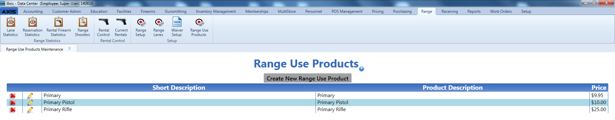615x120 pixels.
Task: Switch to the Customer Admin ribbon tab
Action: [x=67, y=11]
